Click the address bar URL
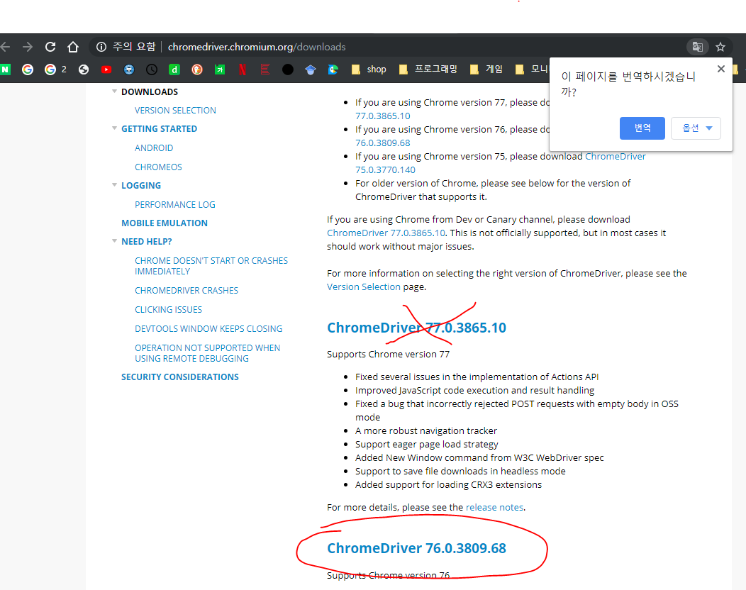Image resolution: width=746 pixels, height=590 pixels. point(257,47)
